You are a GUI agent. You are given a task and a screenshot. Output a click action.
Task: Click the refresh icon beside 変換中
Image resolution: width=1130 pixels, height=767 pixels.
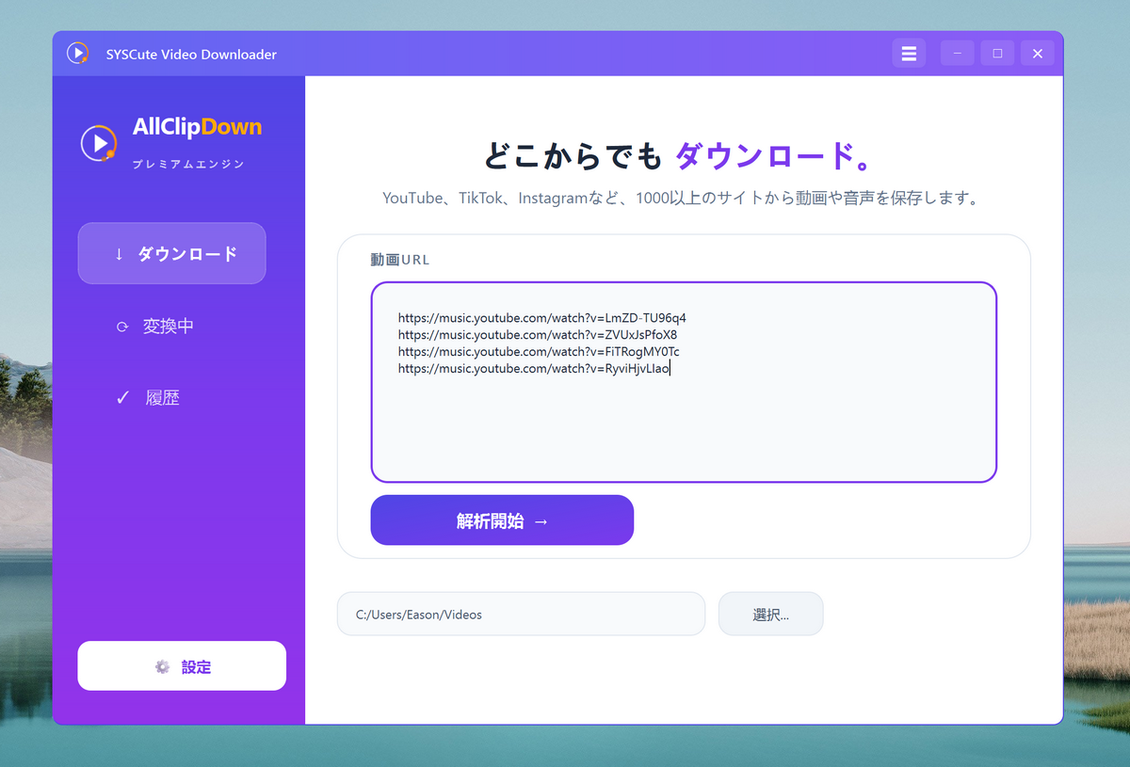(122, 326)
